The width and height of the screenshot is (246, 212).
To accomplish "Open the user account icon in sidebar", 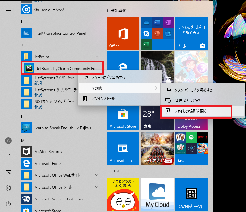I will 8,141.
